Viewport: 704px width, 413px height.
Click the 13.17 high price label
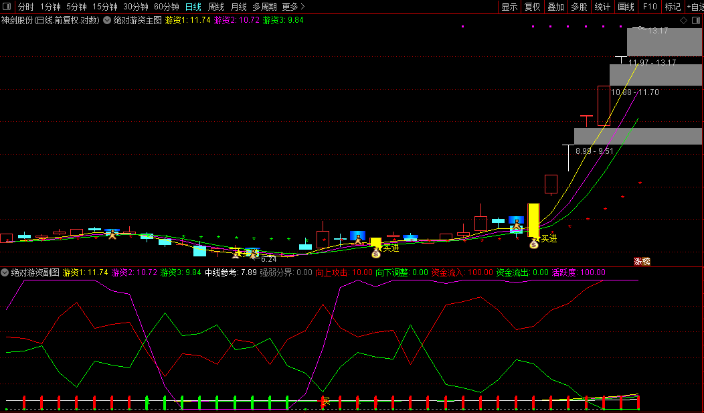pyautogui.click(x=658, y=31)
